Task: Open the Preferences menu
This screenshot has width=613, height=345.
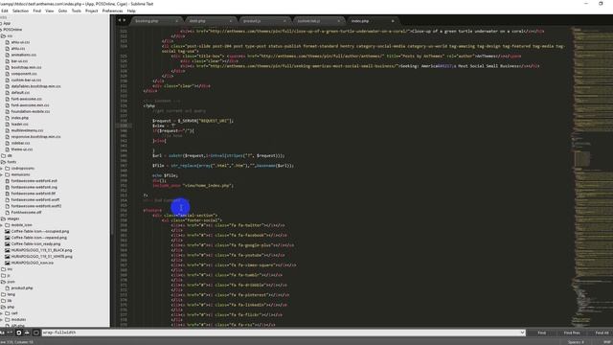Action: click(112, 11)
